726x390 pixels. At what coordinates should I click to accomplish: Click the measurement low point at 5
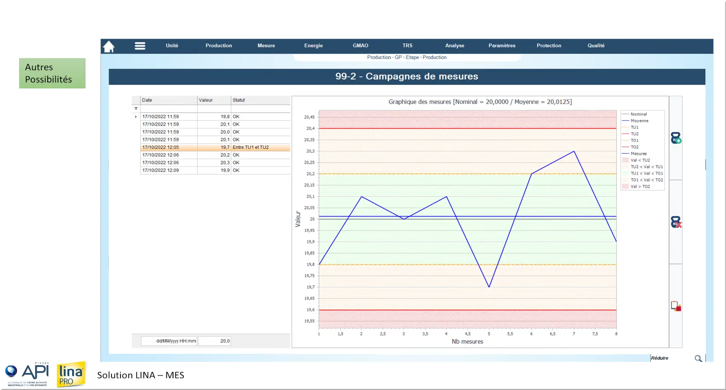pos(489,287)
